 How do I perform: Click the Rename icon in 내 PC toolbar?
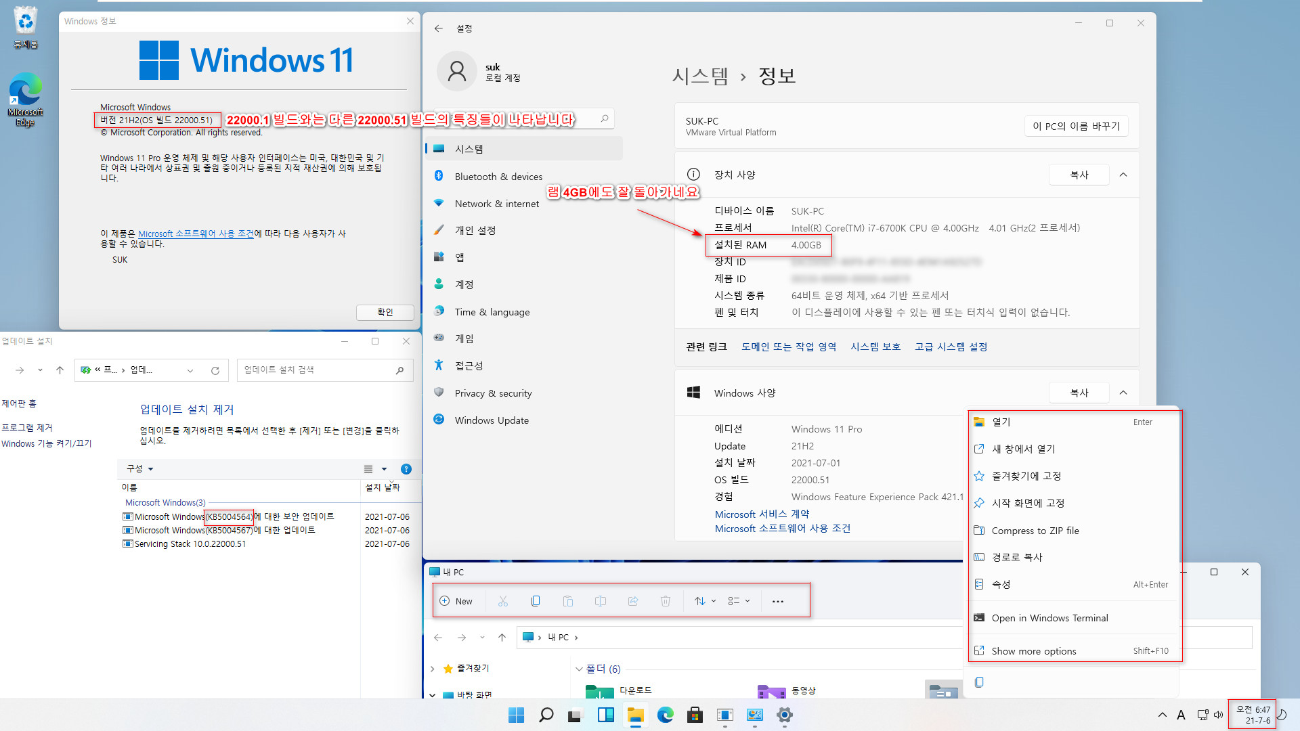(x=601, y=601)
